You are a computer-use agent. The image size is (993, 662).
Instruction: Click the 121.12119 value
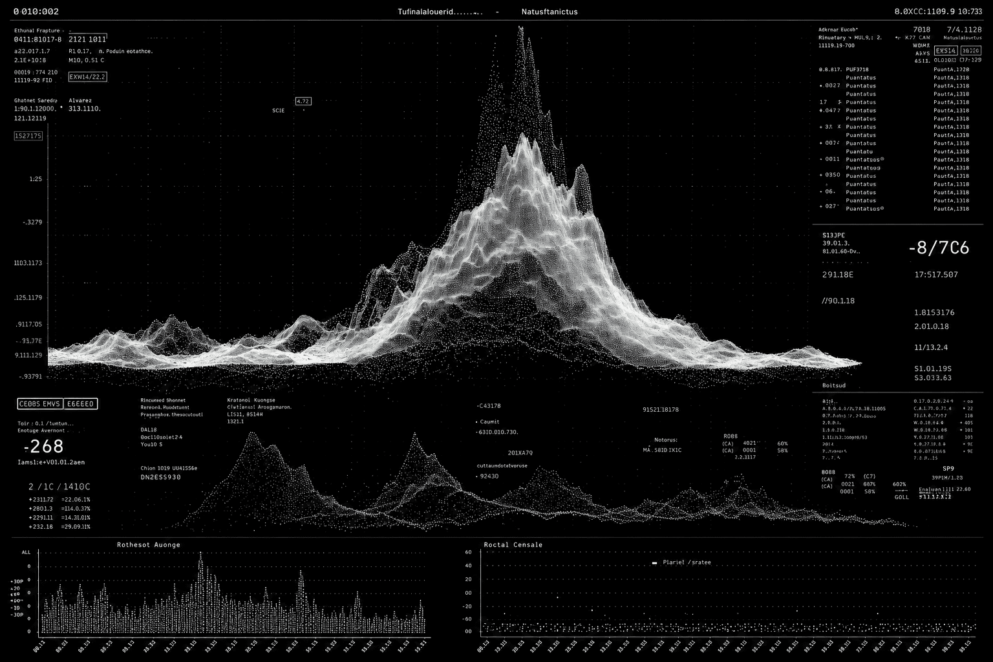[30, 118]
